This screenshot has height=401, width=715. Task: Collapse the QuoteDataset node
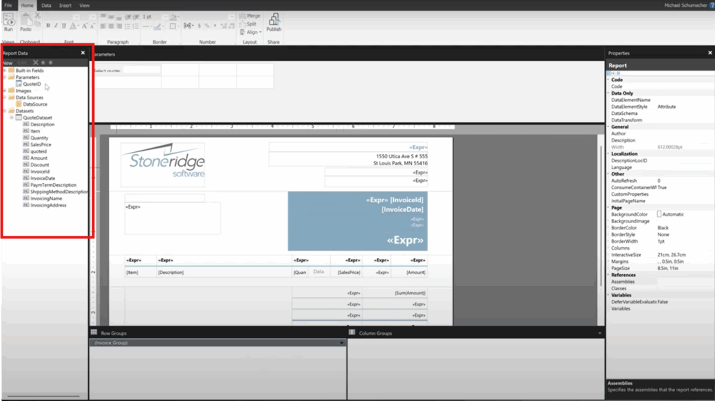(12, 118)
